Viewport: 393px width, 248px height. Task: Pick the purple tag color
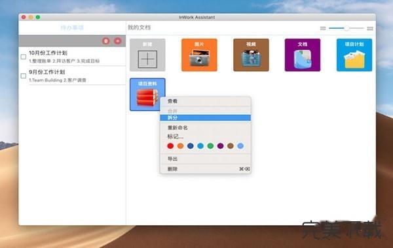pyautogui.click(x=221, y=146)
